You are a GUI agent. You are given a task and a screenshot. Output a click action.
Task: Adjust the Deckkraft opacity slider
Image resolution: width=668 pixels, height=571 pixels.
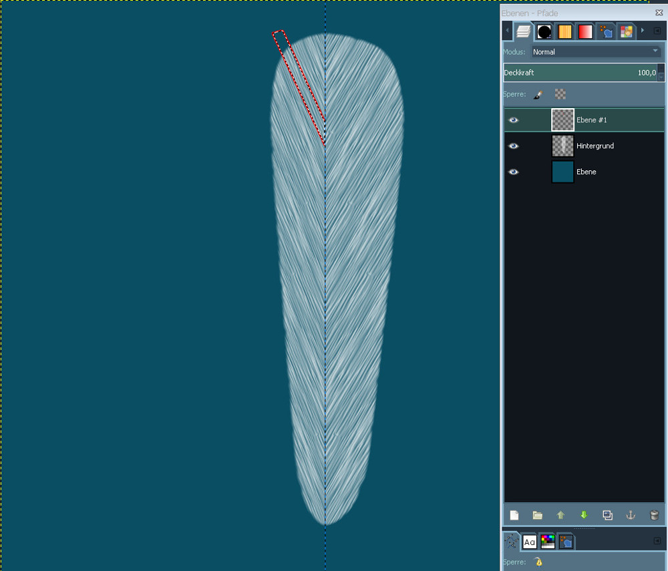580,72
